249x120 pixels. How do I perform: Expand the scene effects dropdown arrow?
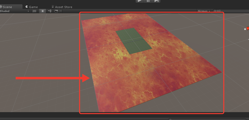[61, 11]
